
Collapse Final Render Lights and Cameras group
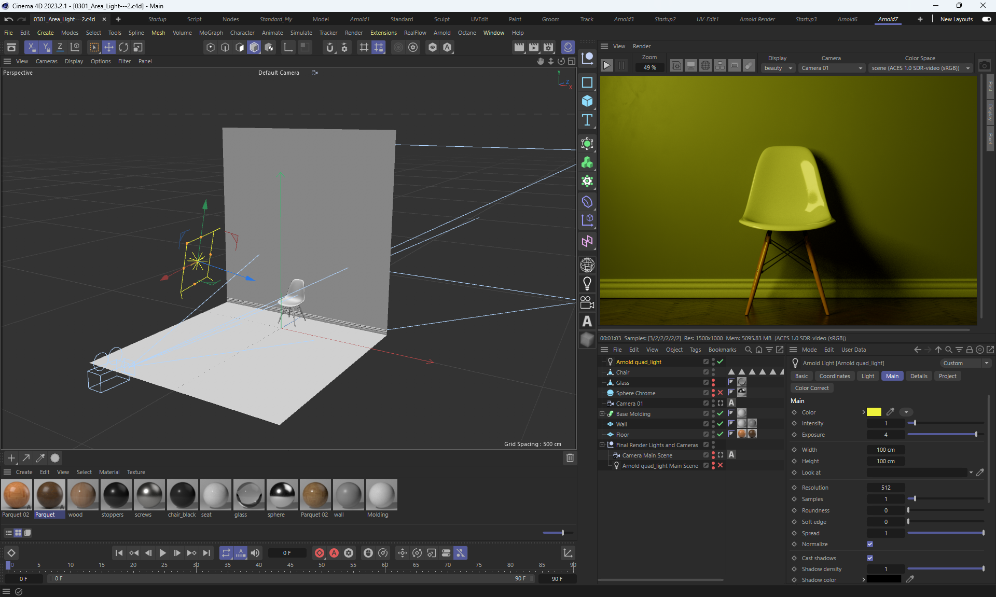(x=602, y=445)
